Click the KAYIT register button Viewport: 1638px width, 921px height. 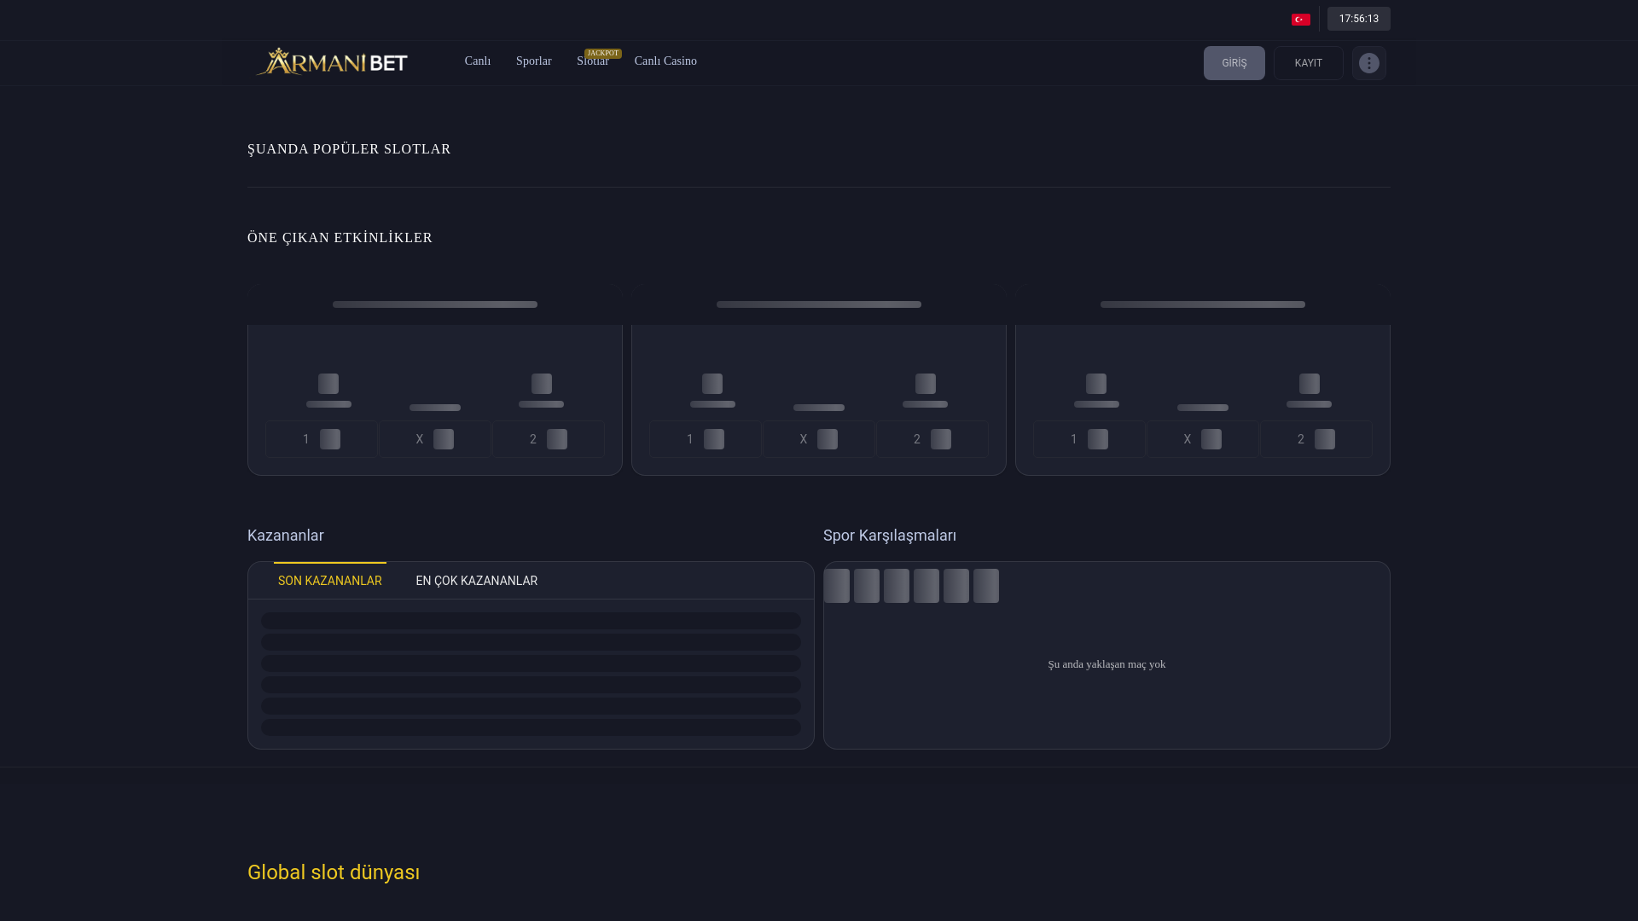click(1308, 63)
